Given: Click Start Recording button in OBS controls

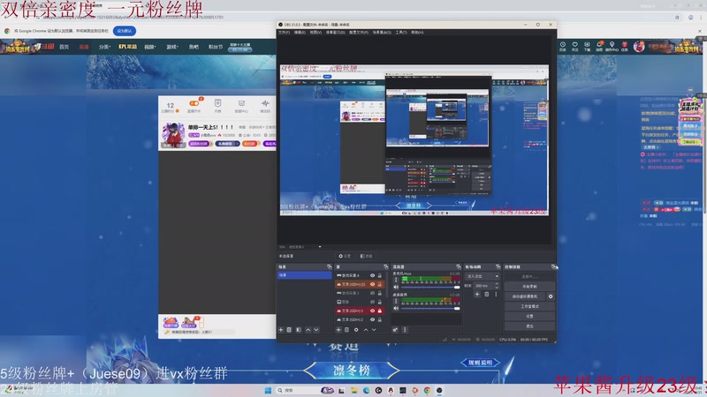Looking at the screenshot, I should 529,286.
